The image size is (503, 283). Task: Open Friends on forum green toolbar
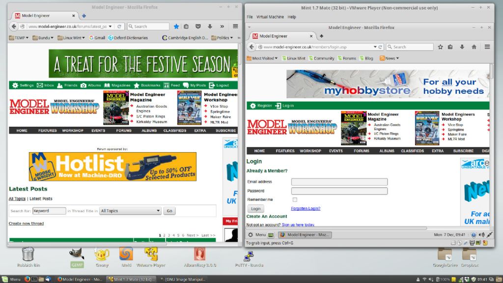coord(67,85)
